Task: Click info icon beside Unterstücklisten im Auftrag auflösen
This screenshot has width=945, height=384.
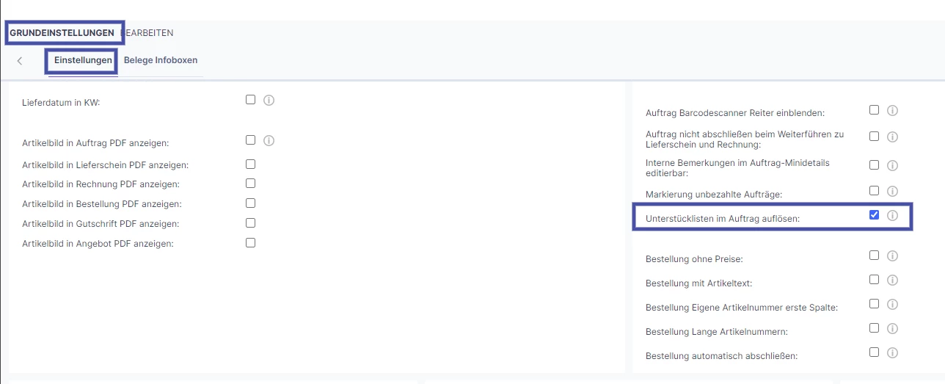Action: [893, 215]
